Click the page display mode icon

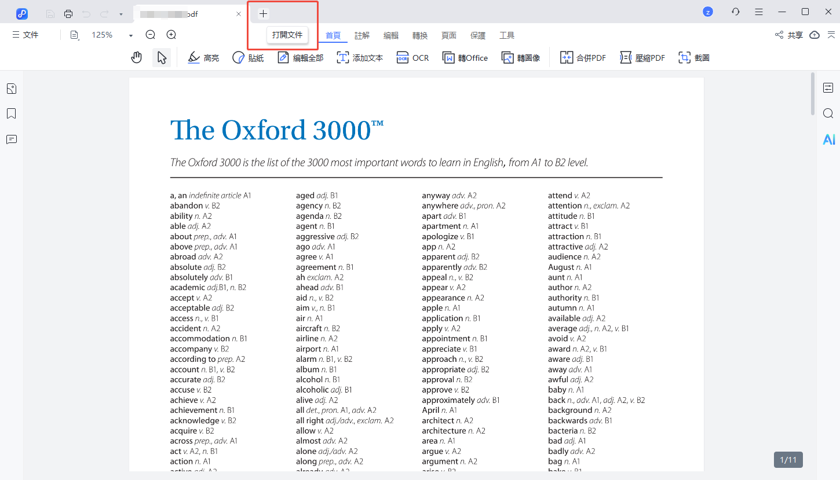[x=74, y=35]
